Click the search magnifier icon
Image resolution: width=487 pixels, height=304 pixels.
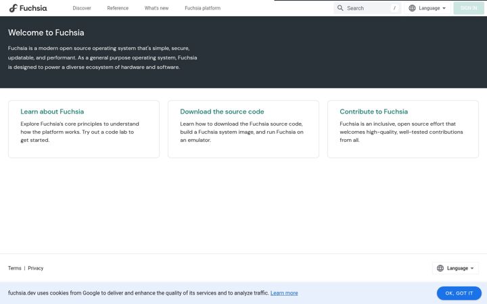[x=340, y=8]
